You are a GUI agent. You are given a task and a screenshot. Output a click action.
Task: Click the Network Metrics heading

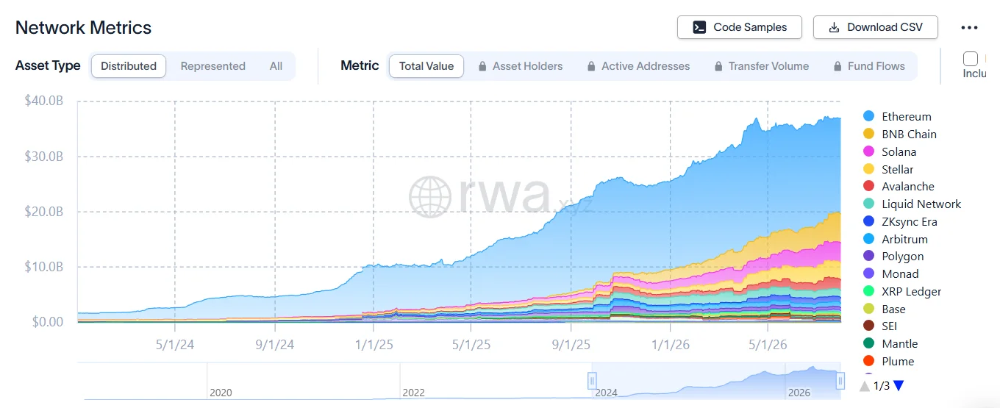(x=83, y=28)
